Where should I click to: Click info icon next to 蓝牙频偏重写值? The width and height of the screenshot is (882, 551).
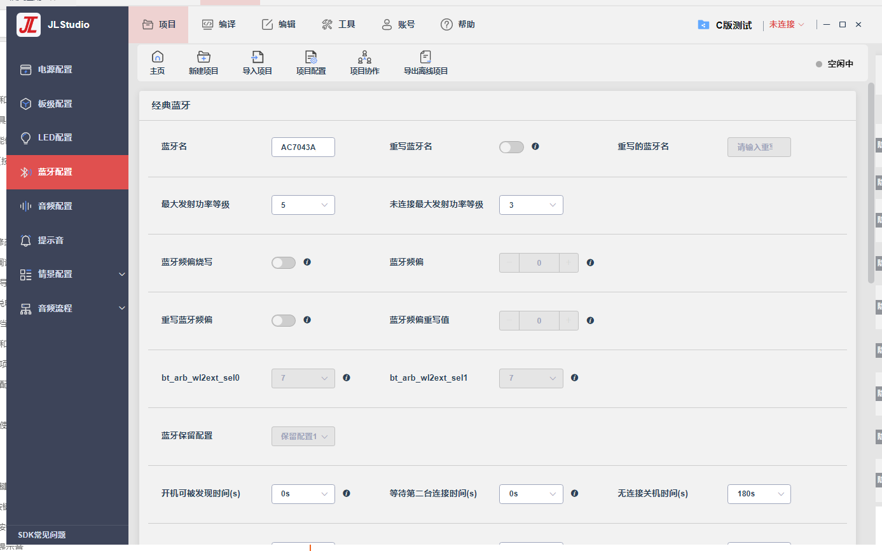pos(590,320)
